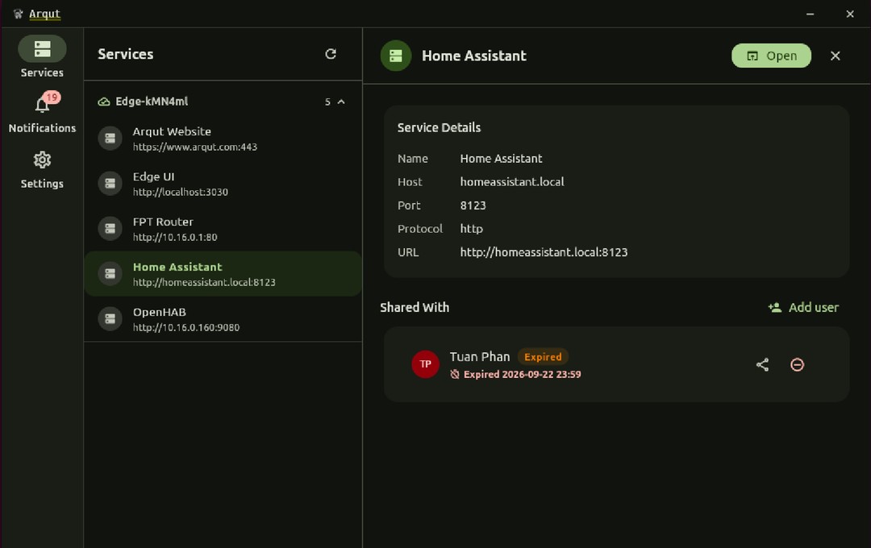The width and height of the screenshot is (871, 548).
Task: Add user to Shared With
Action: (x=803, y=307)
